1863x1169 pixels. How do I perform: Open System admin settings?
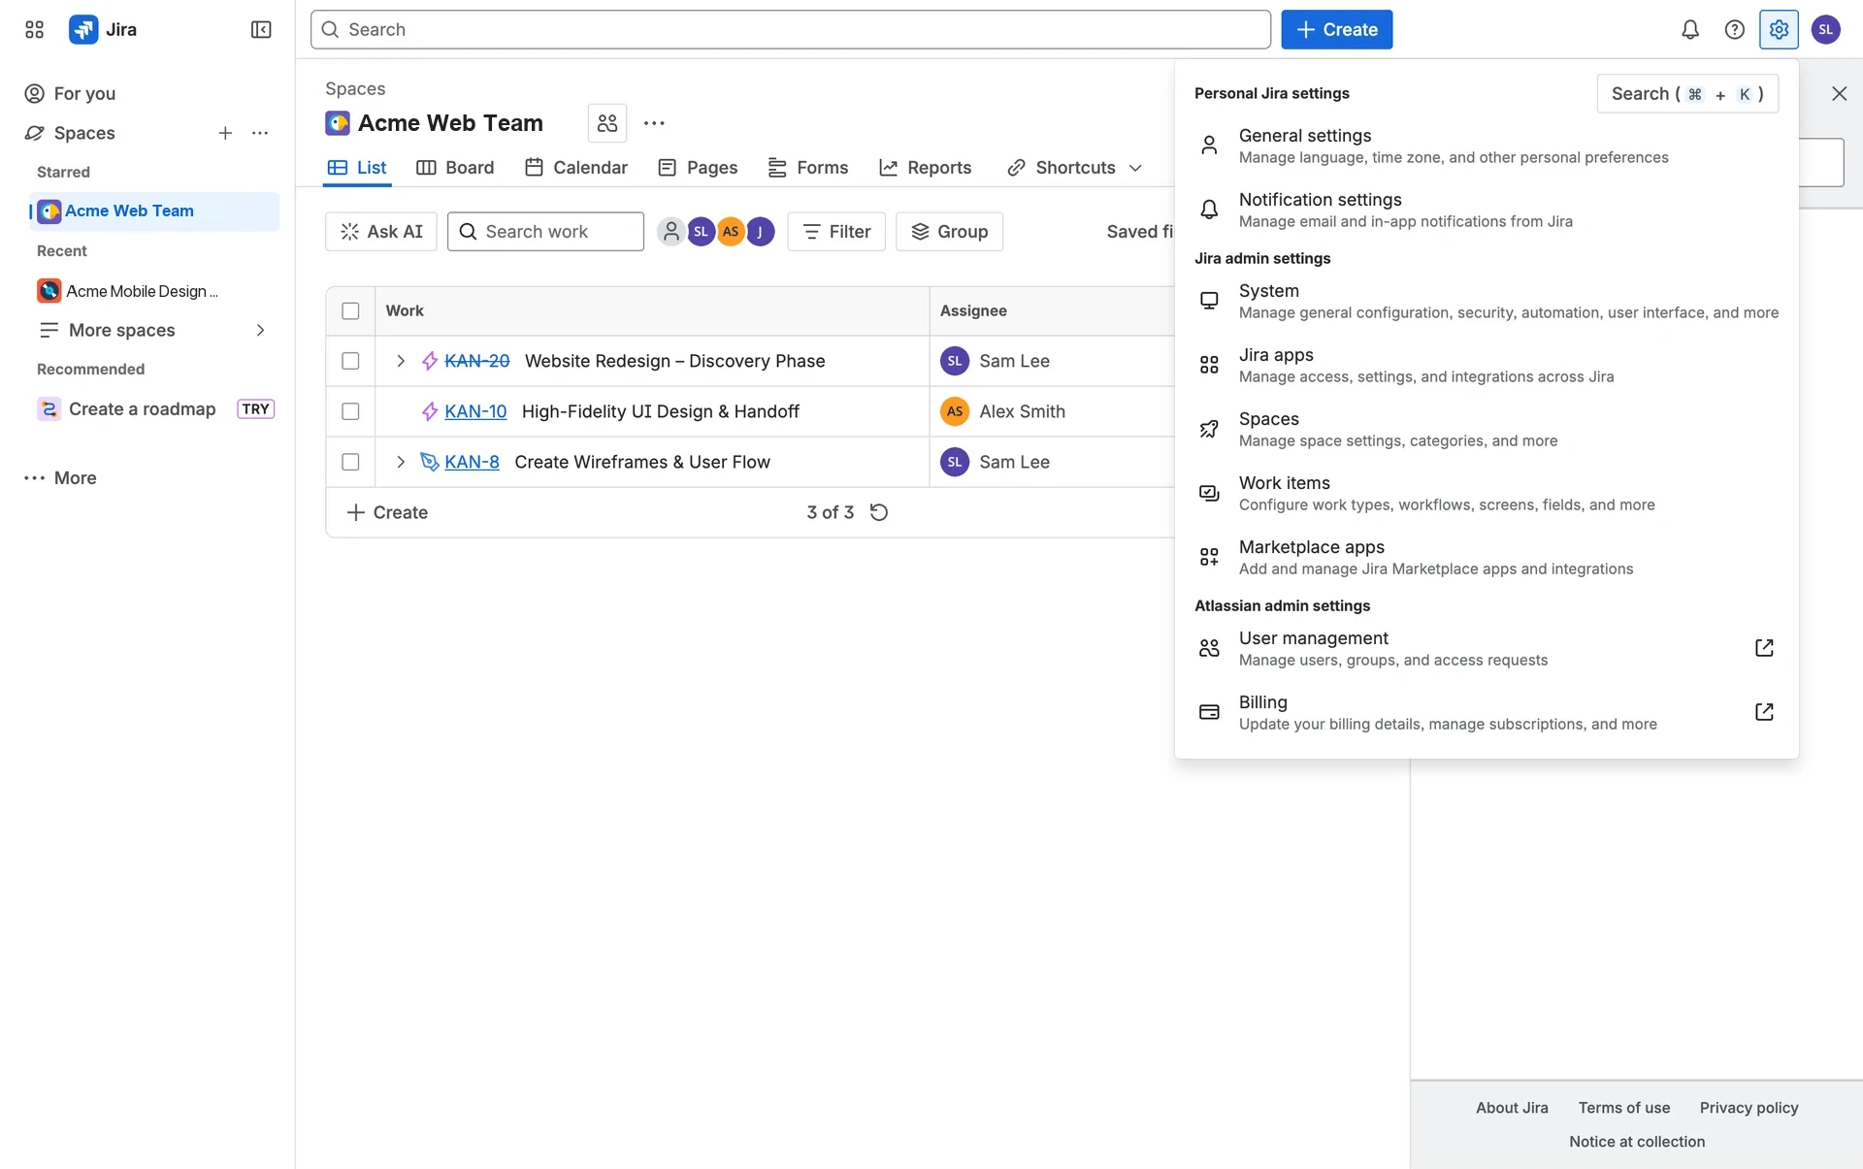(x=1487, y=301)
